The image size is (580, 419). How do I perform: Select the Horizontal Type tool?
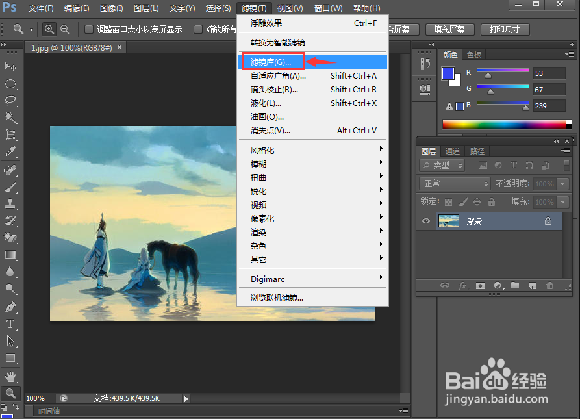pos(11,324)
